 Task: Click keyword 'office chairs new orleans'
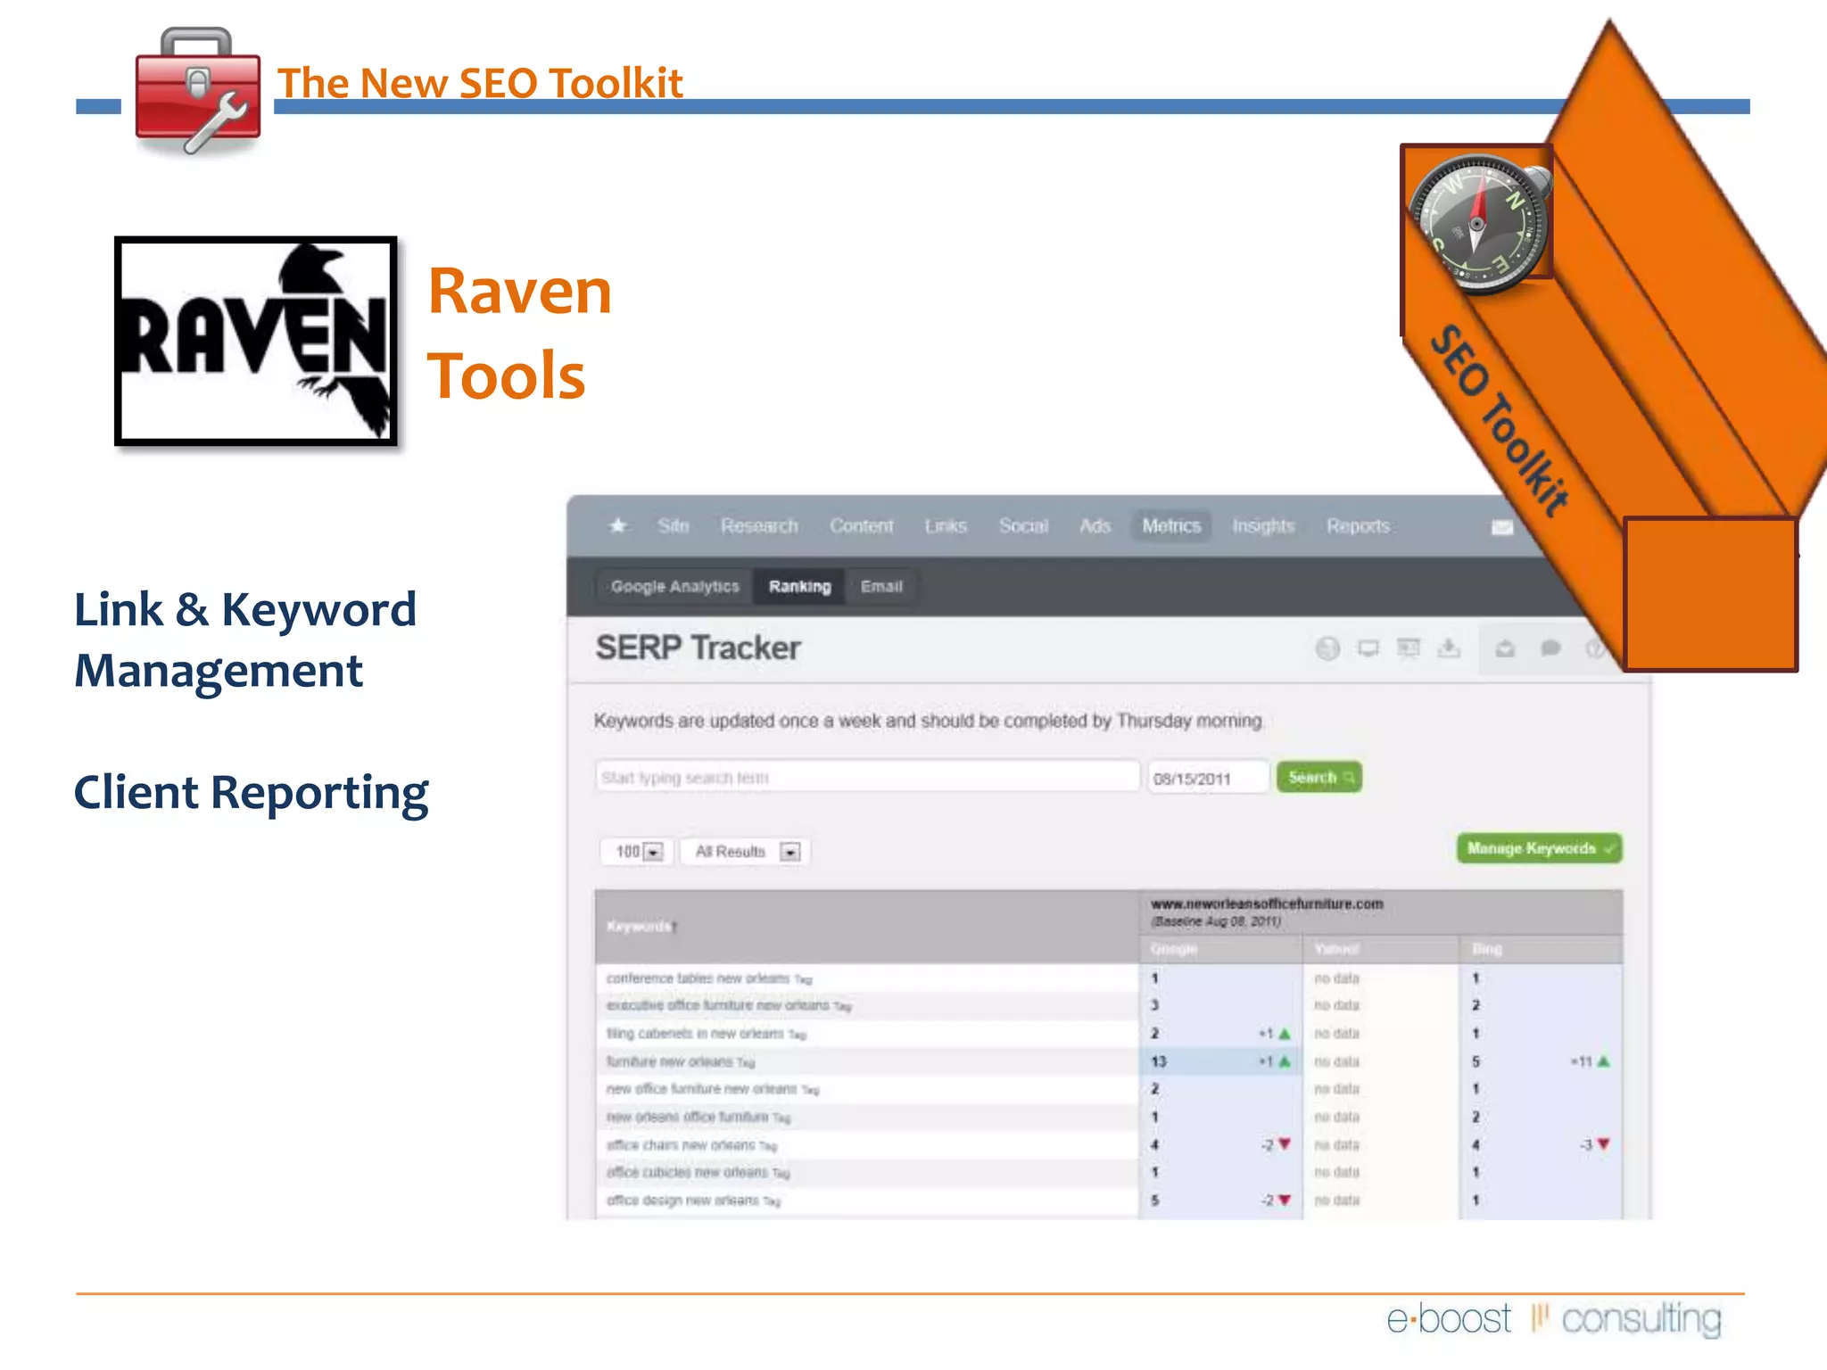tap(681, 1145)
